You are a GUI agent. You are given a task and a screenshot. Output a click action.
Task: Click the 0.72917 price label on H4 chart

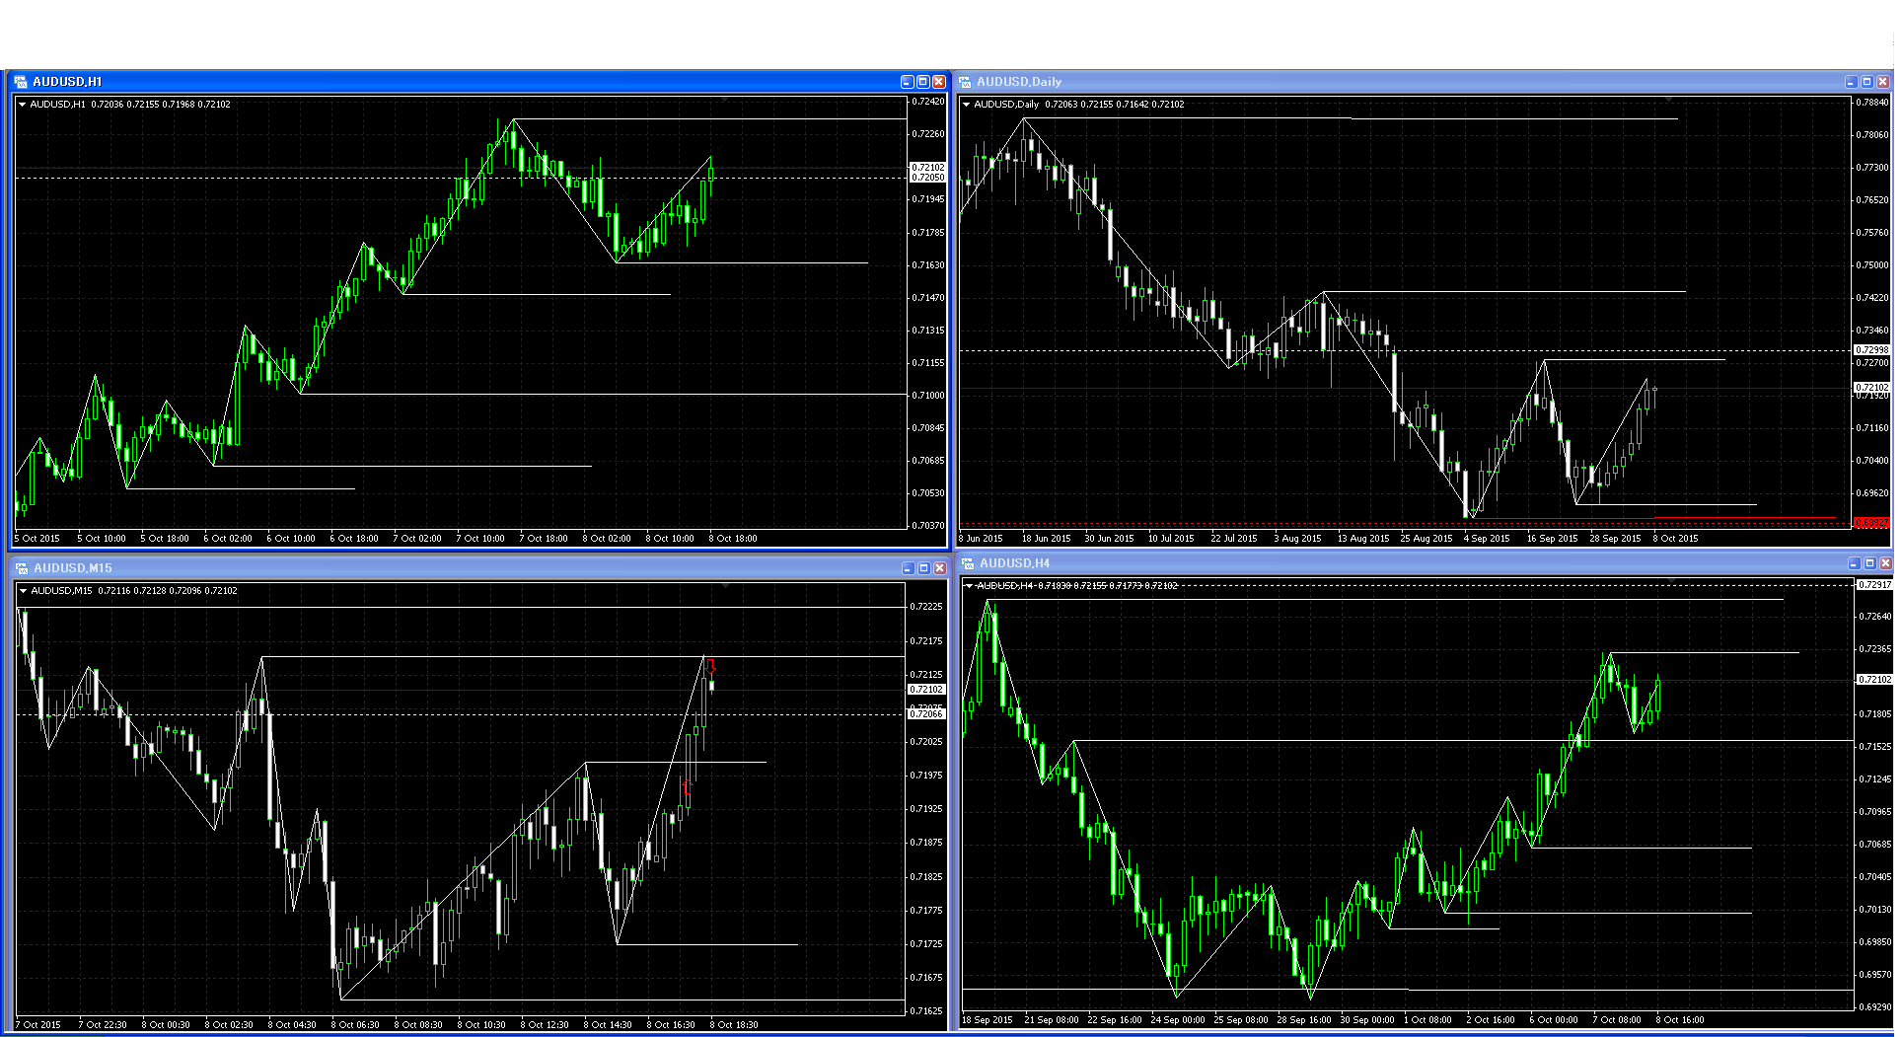(x=1874, y=585)
